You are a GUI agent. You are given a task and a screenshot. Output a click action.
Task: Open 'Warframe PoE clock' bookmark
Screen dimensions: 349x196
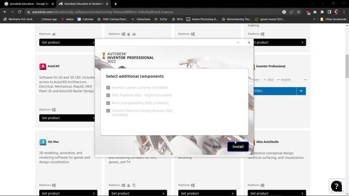pyautogui.click(x=18, y=20)
